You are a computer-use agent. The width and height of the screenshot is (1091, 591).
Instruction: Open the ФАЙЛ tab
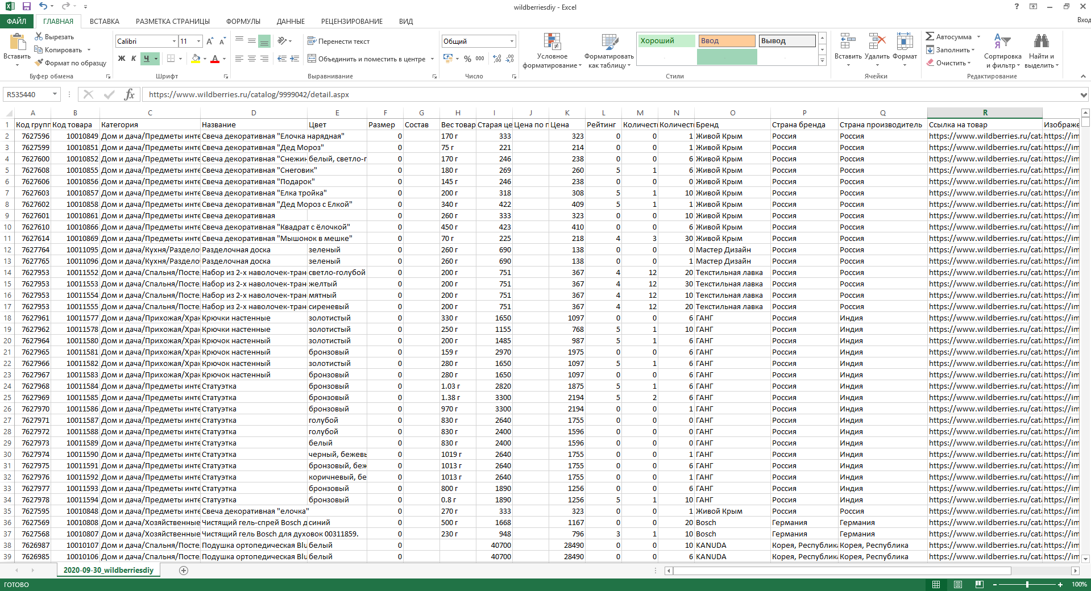point(16,21)
